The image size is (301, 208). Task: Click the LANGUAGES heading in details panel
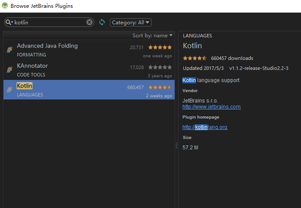point(197,36)
